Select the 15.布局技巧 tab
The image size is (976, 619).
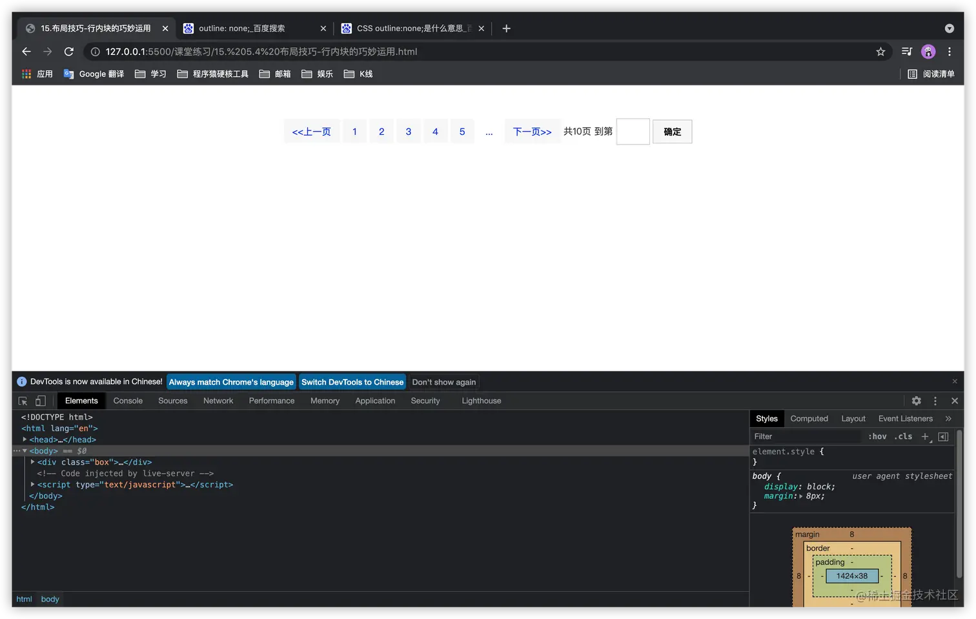pos(96,28)
